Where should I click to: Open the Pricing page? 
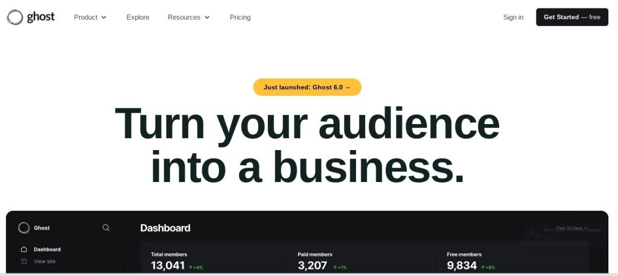(x=240, y=17)
